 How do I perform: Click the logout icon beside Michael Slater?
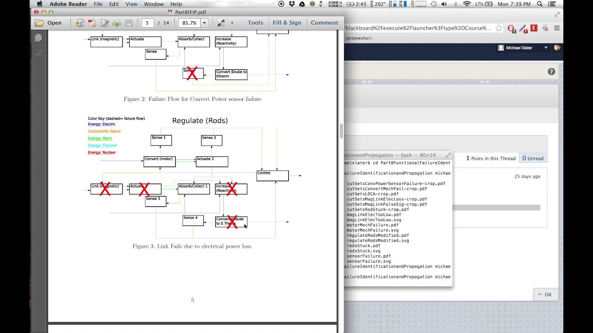(x=557, y=48)
